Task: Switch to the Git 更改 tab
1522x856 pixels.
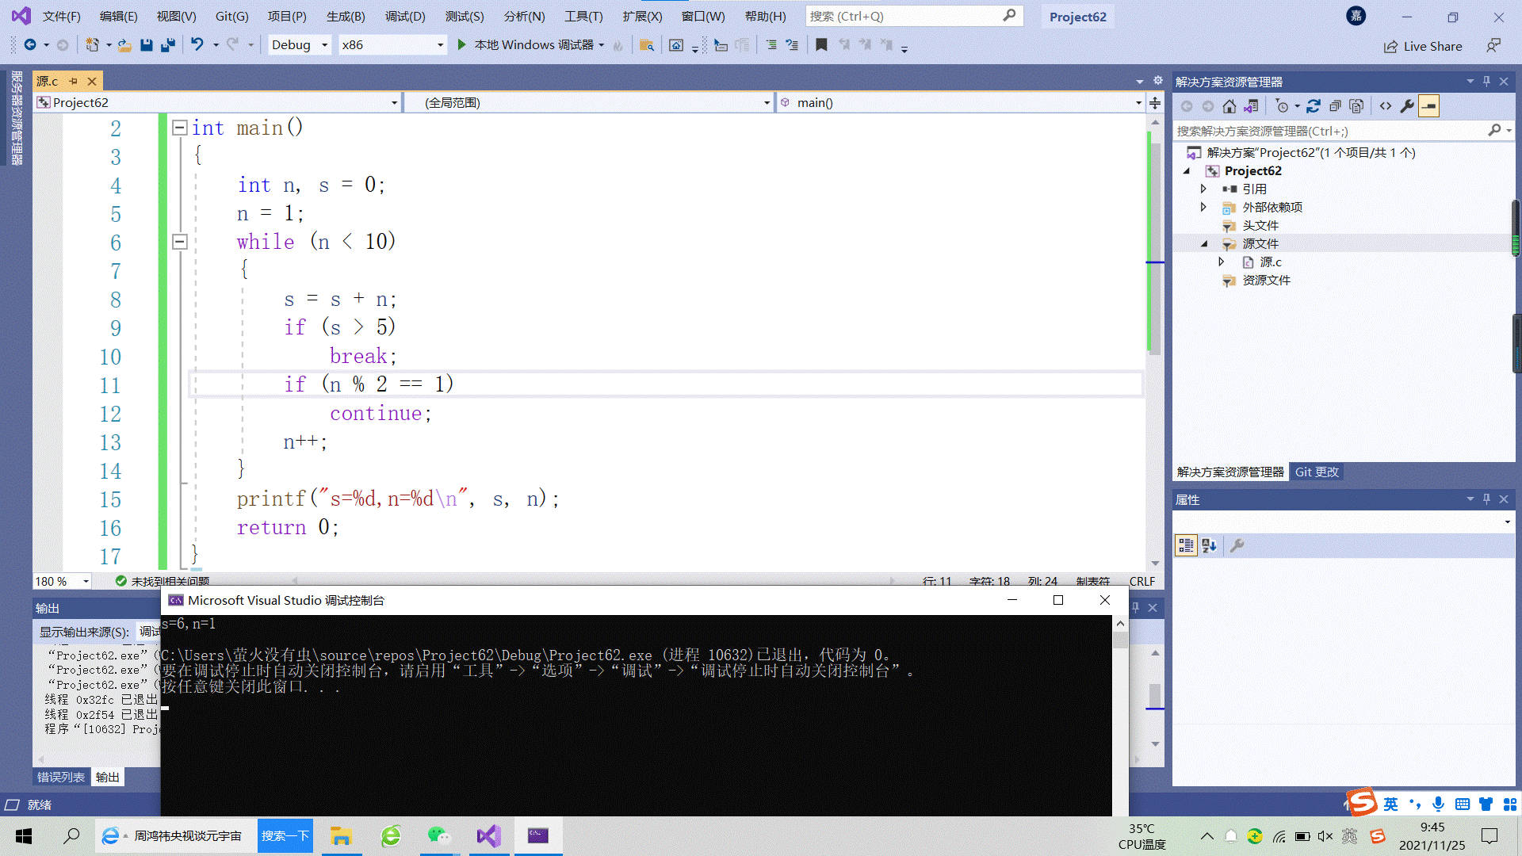Action: point(1316,472)
